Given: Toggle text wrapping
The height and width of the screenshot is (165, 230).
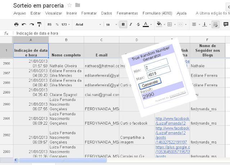Looking at the screenshot, I should tap(216, 24).
